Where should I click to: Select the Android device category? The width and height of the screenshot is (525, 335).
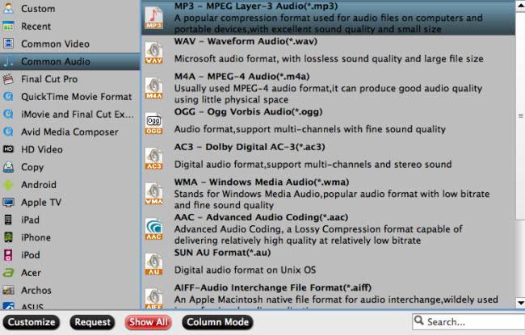tap(38, 185)
